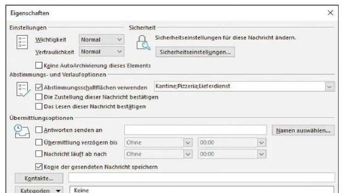This screenshot has height=193, width=345.
Task: Click the Namen auswählen... button
Action: 303,130
